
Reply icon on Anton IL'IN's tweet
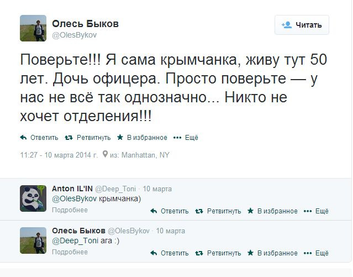[x=154, y=211]
